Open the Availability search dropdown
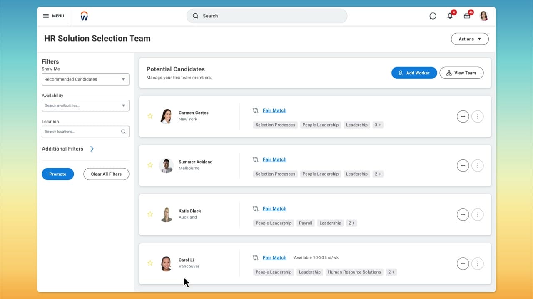This screenshot has width=533, height=299. click(x=85, y=105)
